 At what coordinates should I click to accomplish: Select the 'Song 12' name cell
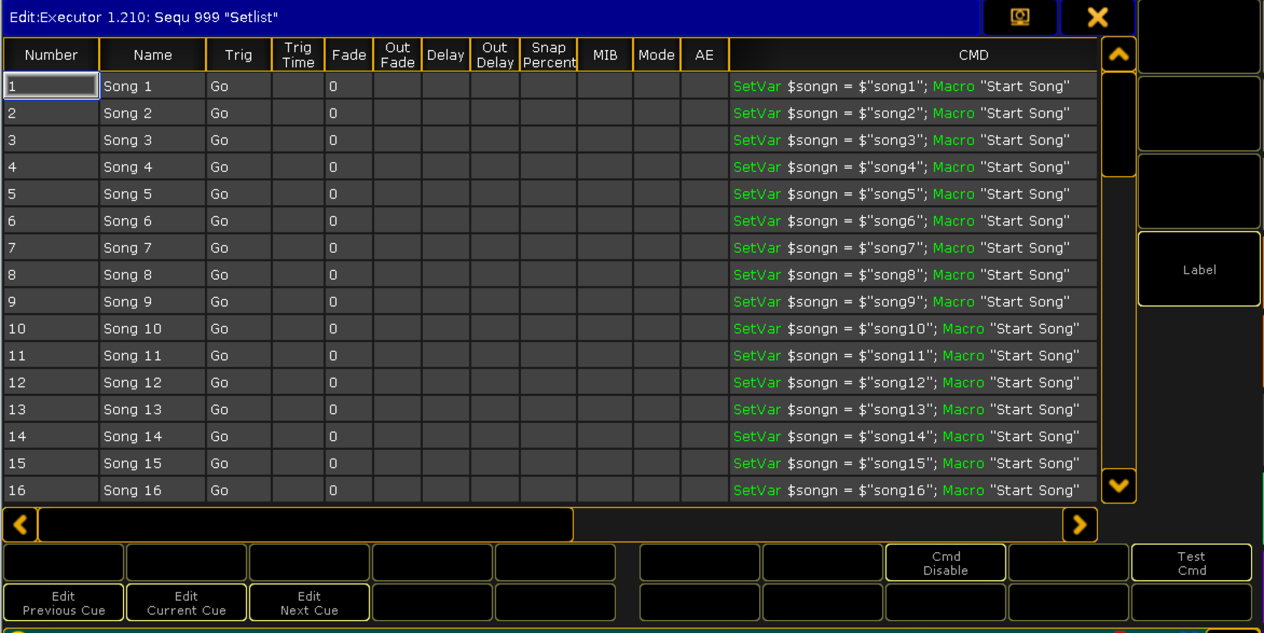coord(152,382)
